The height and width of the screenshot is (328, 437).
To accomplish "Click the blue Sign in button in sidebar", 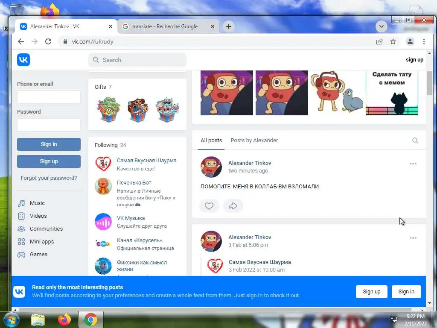I will coord(49,144).
